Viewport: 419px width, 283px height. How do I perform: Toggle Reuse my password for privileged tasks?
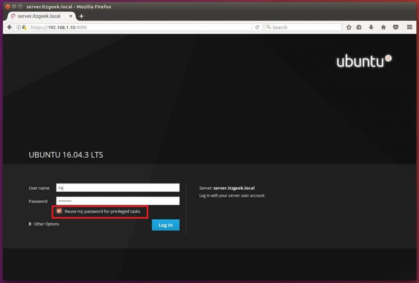point(59,211)
